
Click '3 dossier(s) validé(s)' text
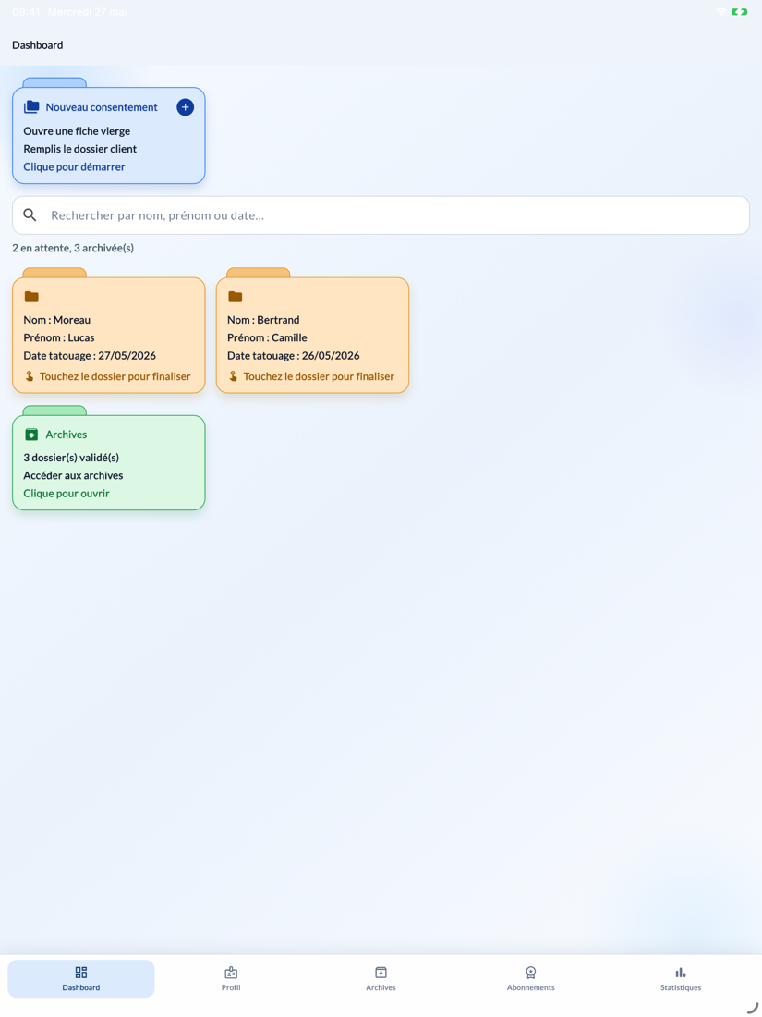(71, 458)
